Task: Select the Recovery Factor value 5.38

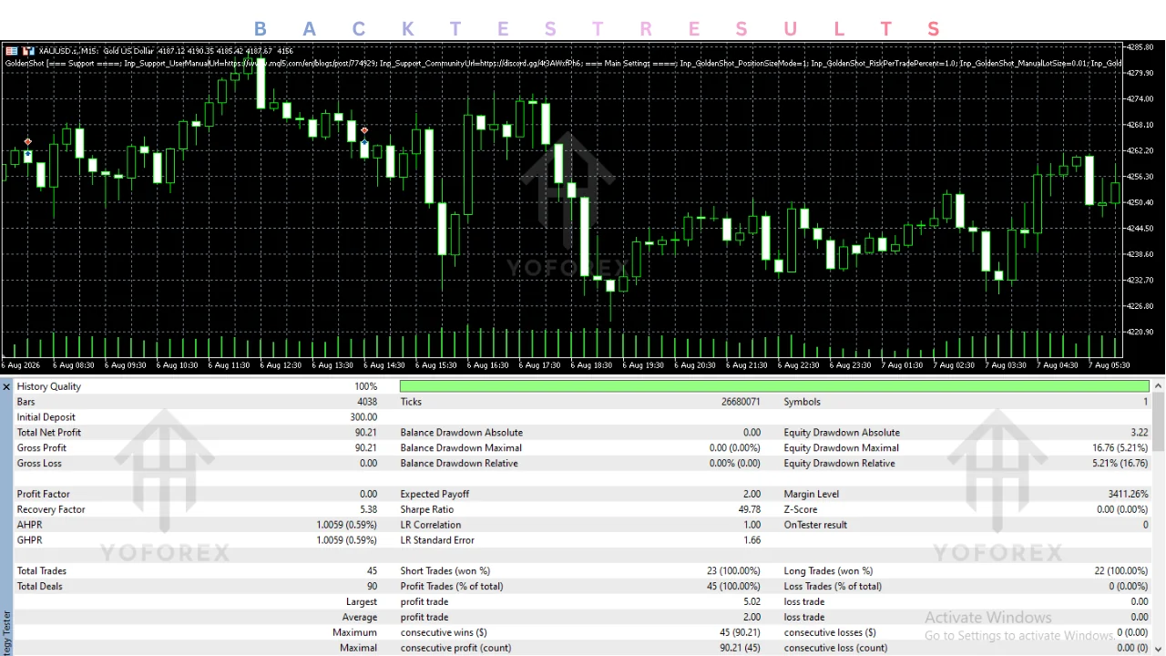Action: pos(368,509)
